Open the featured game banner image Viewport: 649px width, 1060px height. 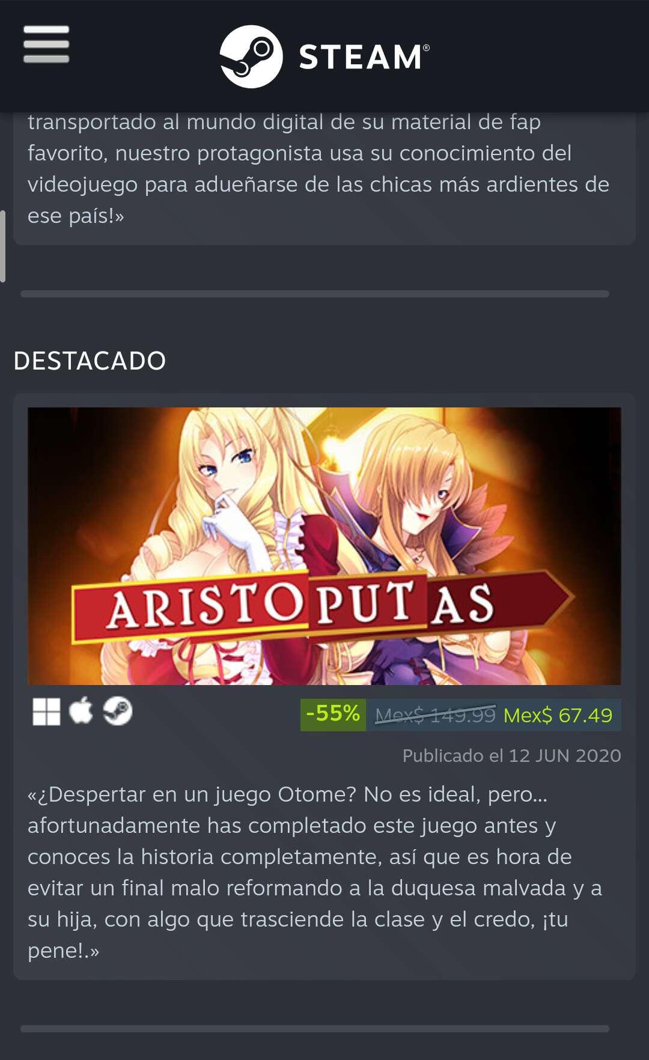pyautogui.click(x=324, y=546)
